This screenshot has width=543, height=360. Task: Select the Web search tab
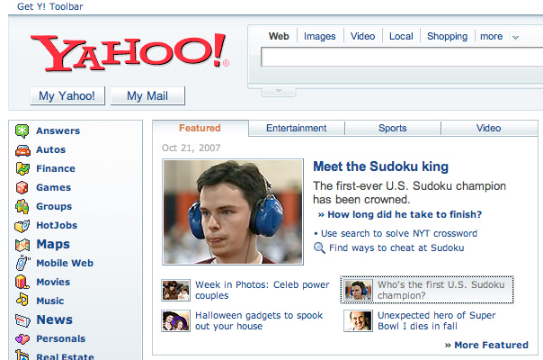pyautogui.click(x=279, y=36)
